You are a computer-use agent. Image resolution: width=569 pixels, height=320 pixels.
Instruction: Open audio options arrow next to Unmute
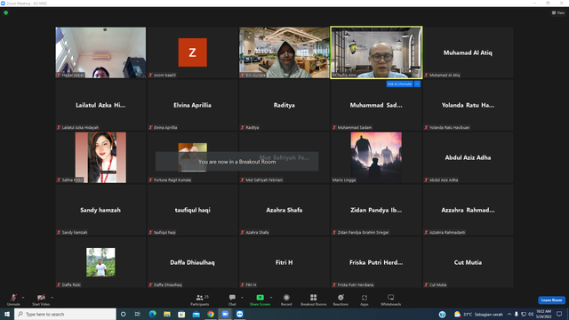pos(23,298)
